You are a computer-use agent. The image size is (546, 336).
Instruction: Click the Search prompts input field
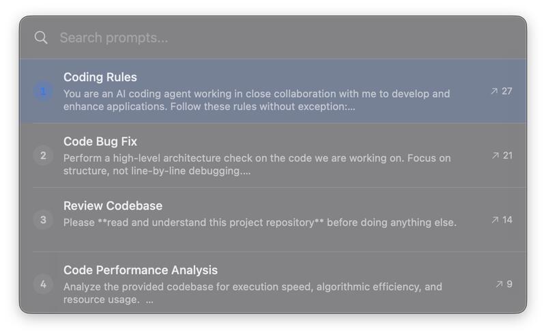(x=273, y=38)
